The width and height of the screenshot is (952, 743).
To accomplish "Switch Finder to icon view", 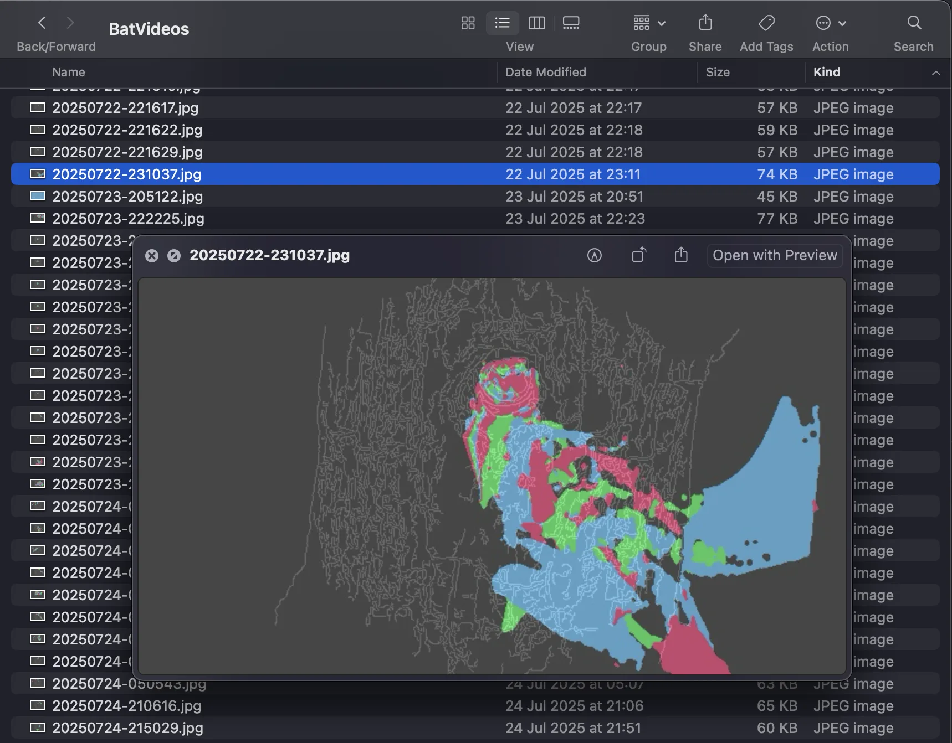I will 468,23.
